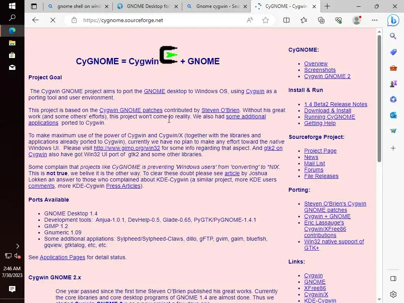
Task: Open Download & Install link
Action: (327, 110)
